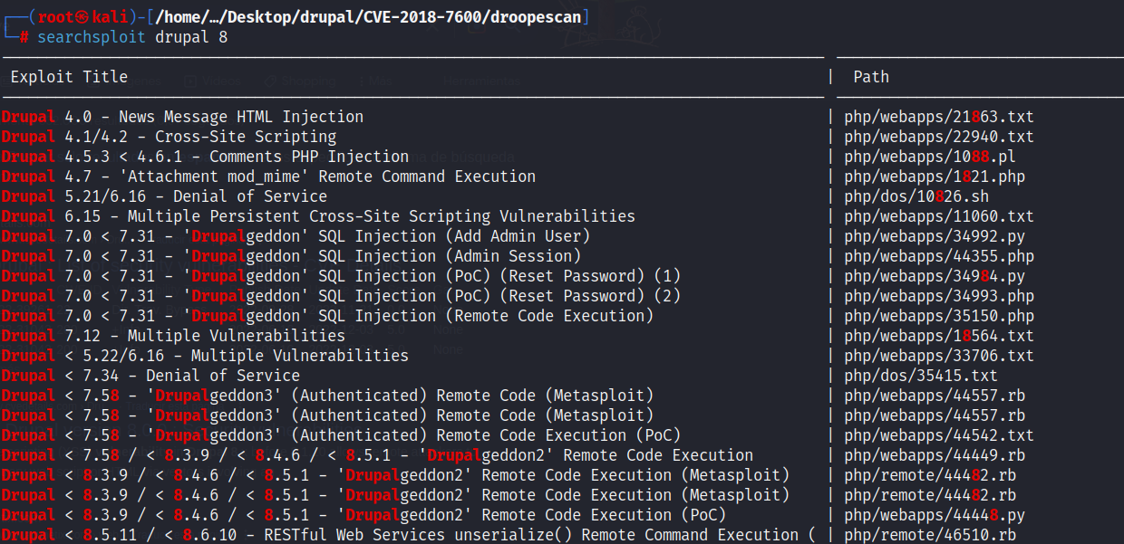1124x544 pixels.
Task: Select 'Drupal < 5.22/6.16 - Multiple Vulnerabilities' row
Action: pos(205,356)
